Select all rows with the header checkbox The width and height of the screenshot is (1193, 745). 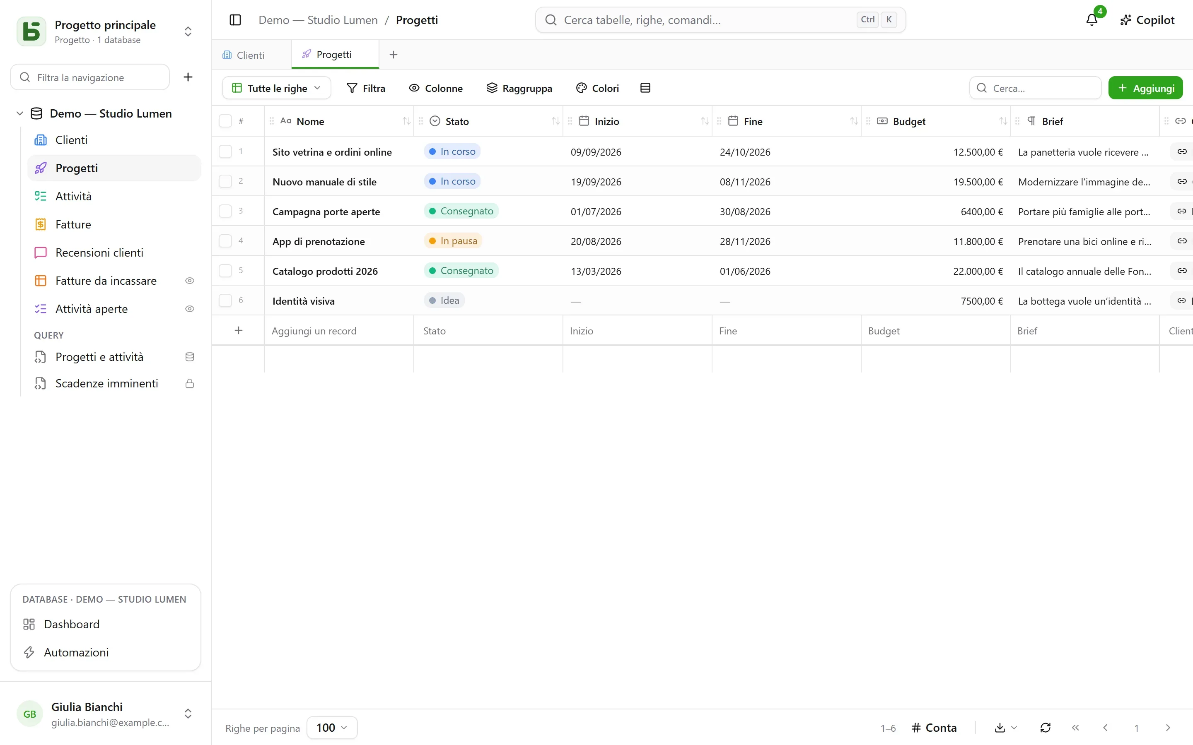coord(225,121)
